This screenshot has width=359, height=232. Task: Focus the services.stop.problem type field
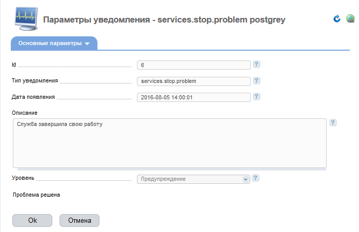click(x=194, y=81)
